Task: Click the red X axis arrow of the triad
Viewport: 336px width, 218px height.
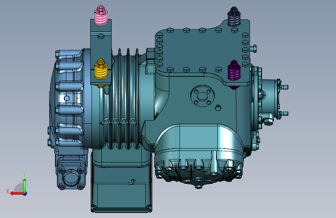Action: click(17, 194)
